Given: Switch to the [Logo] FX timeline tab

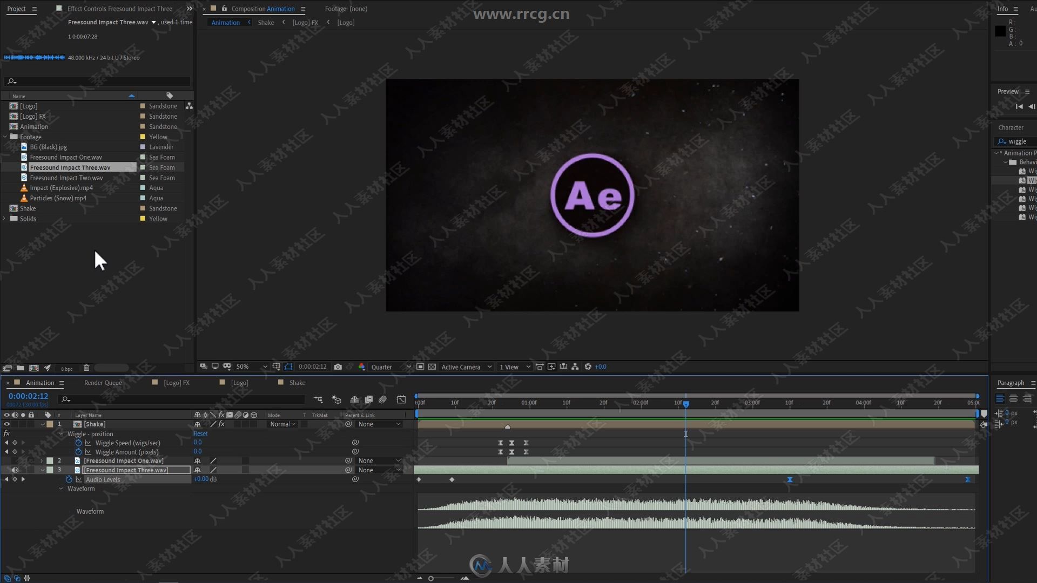Looking at the screenshot, I should (177, 383).
